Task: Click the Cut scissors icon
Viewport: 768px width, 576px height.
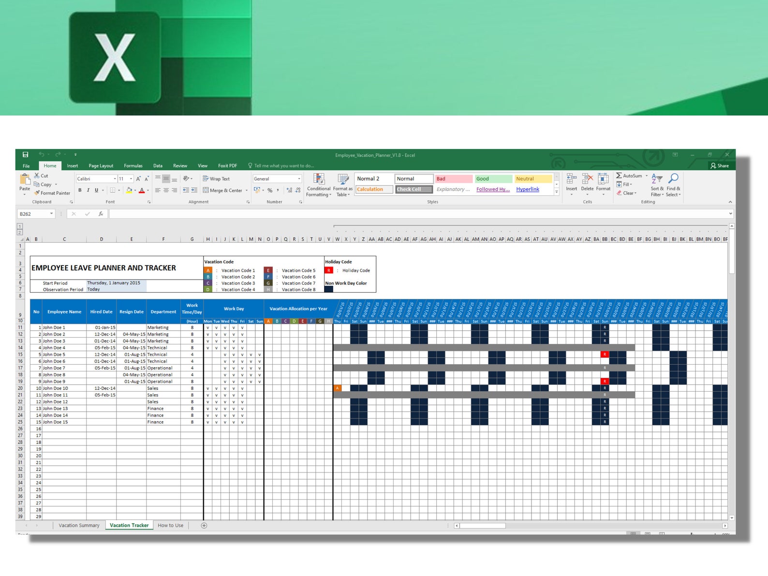Action: (x=37, y=176)
